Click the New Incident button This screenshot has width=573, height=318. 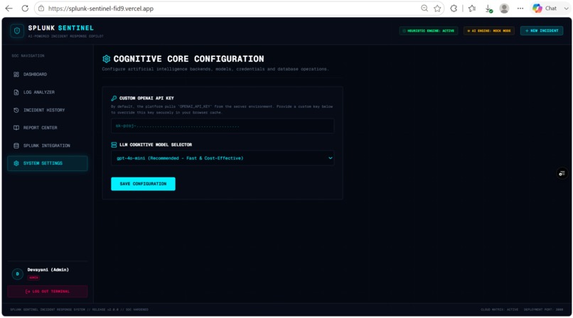pyautogui.click(x=542, y=31)
